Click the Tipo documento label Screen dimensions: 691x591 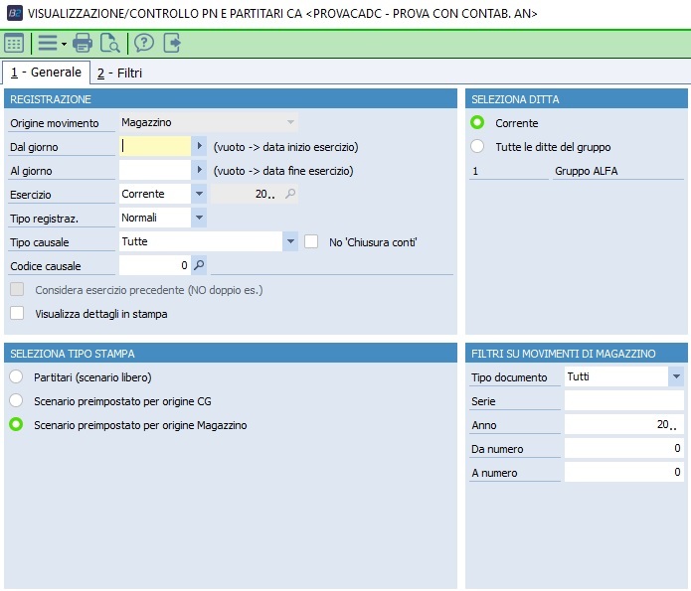point(509,377)
